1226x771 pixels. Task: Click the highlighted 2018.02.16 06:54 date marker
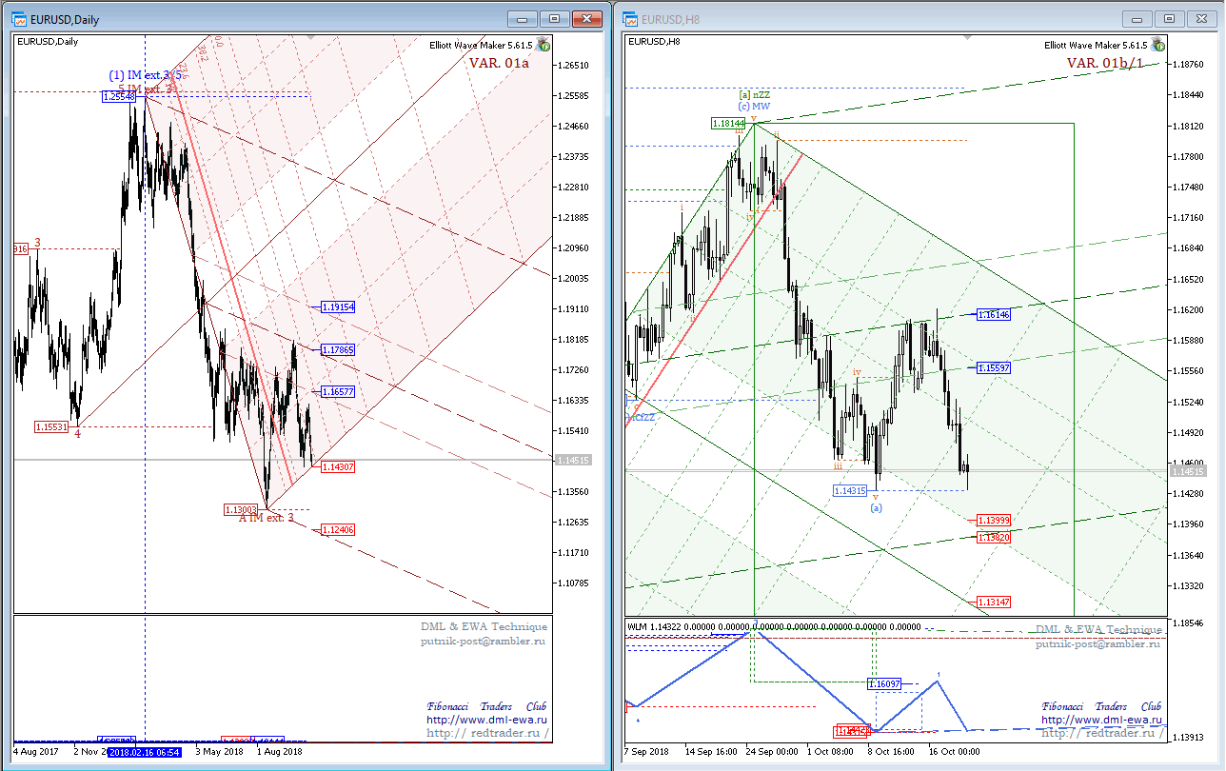point(145,751)
